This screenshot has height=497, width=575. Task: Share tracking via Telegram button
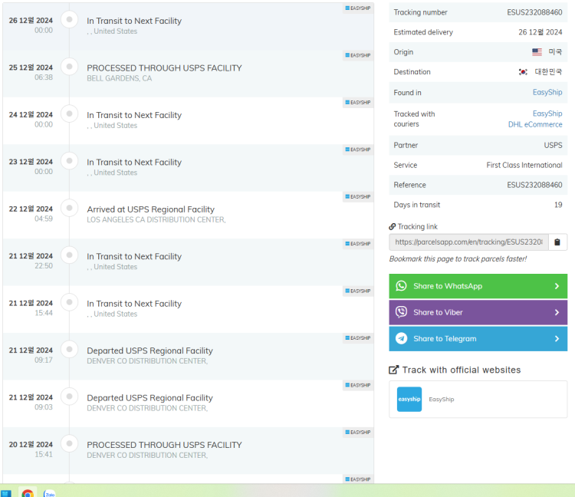[478, 339]
